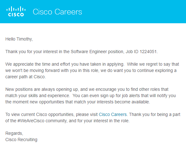Click the empty blue banner area right of the title
Viewport: 186px width, 148px height.
pyautogui.click(x=134, y=12)
